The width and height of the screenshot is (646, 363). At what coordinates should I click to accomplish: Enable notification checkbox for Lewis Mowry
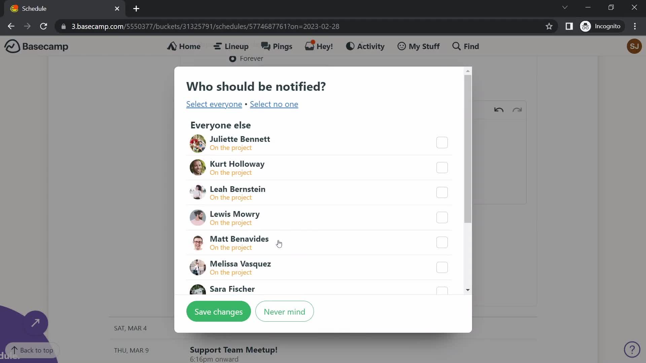[442, 217]
